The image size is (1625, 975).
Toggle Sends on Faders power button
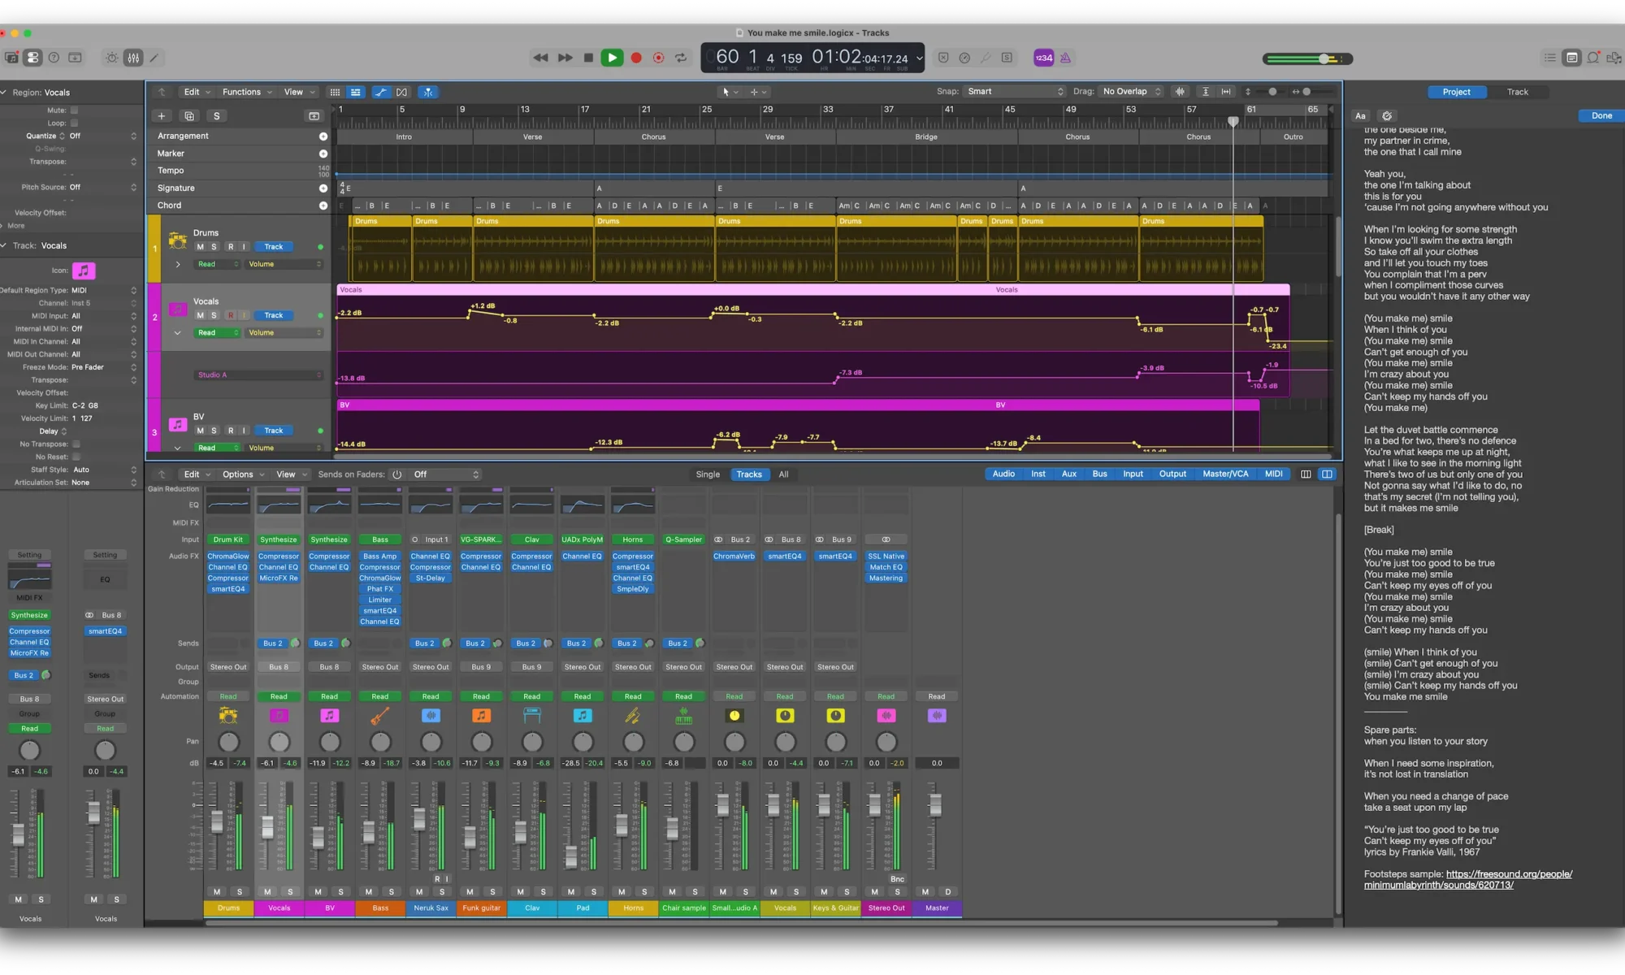tap(396, 474)
